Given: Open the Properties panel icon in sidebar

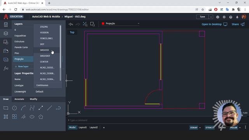Looking at the screenshot, I should [x=6, y=24].
